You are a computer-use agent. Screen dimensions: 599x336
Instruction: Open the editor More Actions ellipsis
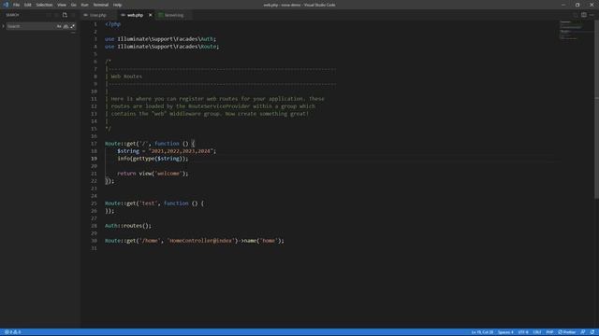tap(592, 15)
